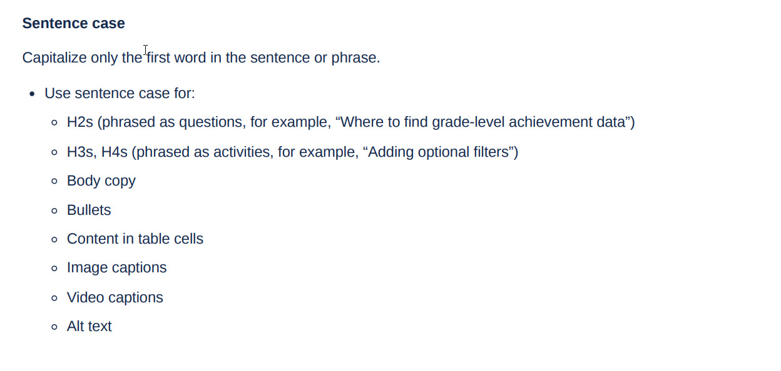This screenshot has height=371, width=781.
Task: Click the "Use sentence case for:" bullet text
Action: [120, 94]
